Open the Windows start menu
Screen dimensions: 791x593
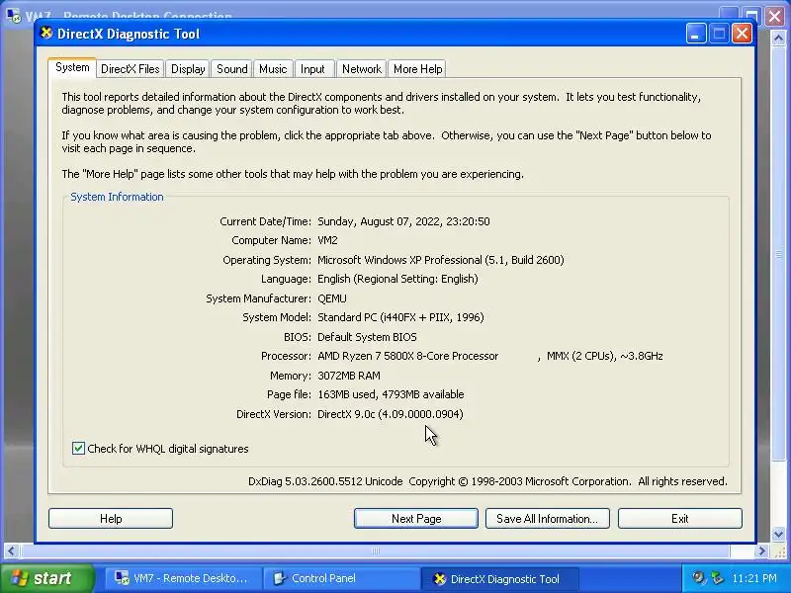47,578
